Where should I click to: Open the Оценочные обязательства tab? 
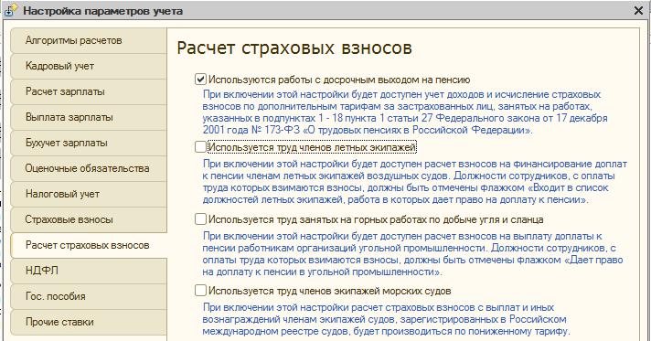pos(89,168)
